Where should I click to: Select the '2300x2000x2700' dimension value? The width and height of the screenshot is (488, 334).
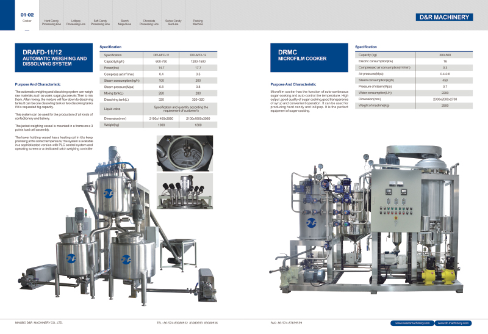point(445,99)
